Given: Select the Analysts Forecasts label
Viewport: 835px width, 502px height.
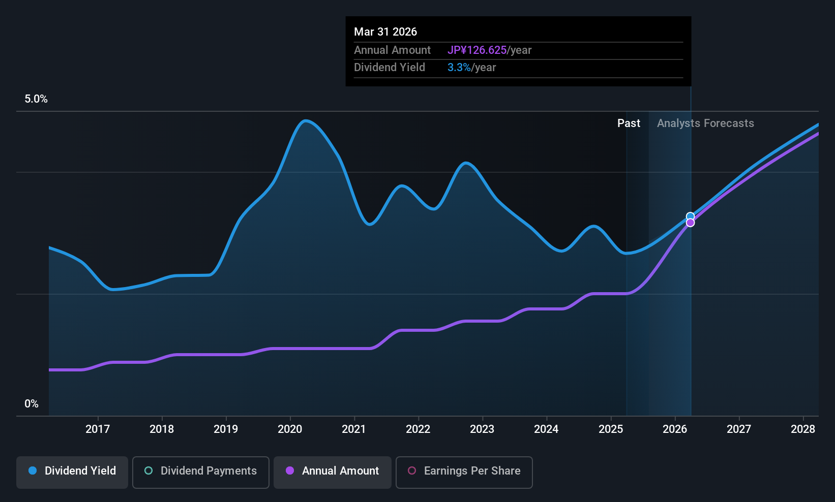Looking at the screenshot, I should pos(705,123).
